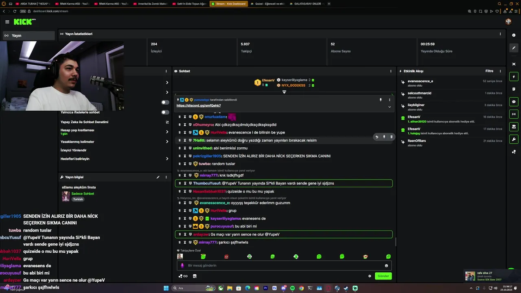Open the notes page icon in right sidebar
The height and width of the screenshot is (293, 521).
coord(514,89)
